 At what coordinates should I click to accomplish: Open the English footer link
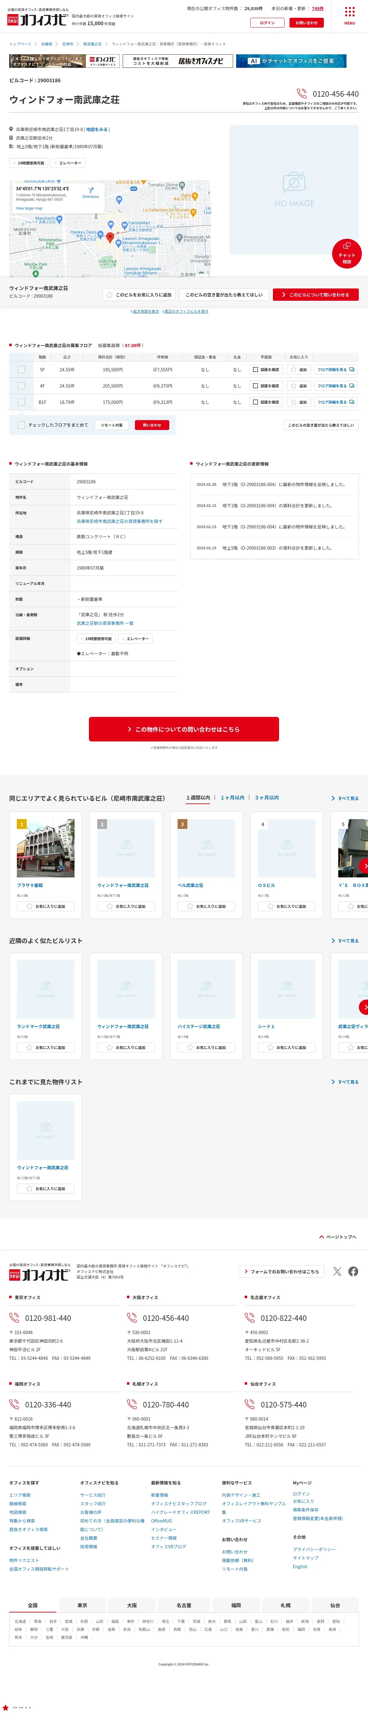point(300,1567)
